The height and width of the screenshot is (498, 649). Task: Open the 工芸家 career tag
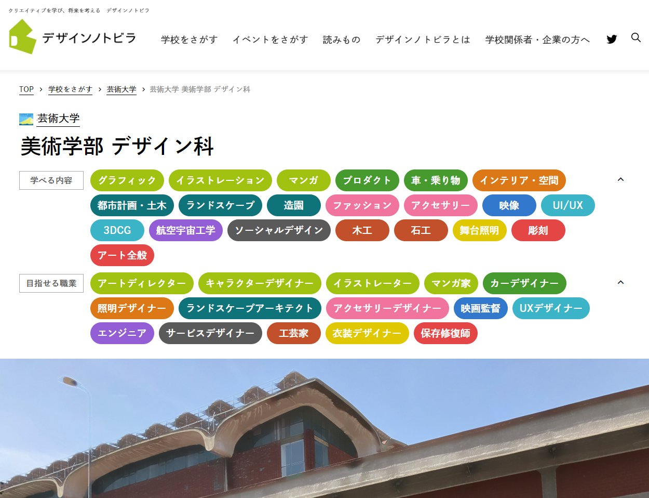[294, 333]
